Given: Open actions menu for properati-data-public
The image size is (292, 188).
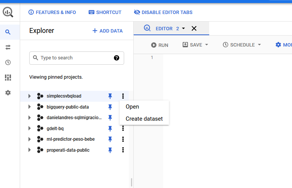Looking at the screenshot, I should pyautogui.click(x=123, y=150).
